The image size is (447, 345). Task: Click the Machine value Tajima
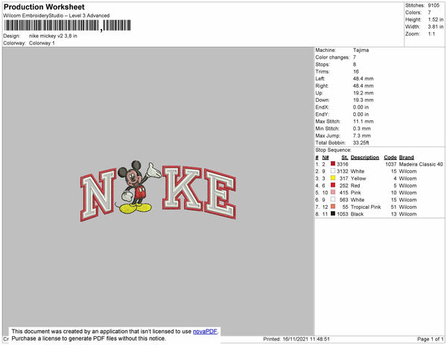tap(361, 50)
